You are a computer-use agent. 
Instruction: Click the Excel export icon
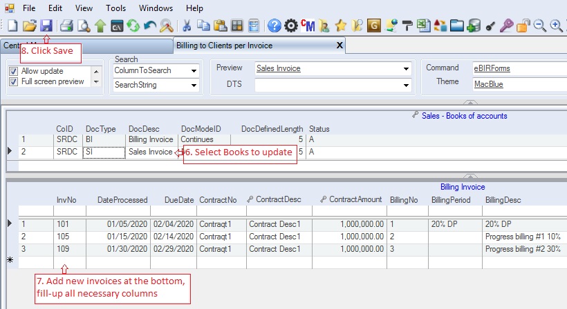[423, 26]
